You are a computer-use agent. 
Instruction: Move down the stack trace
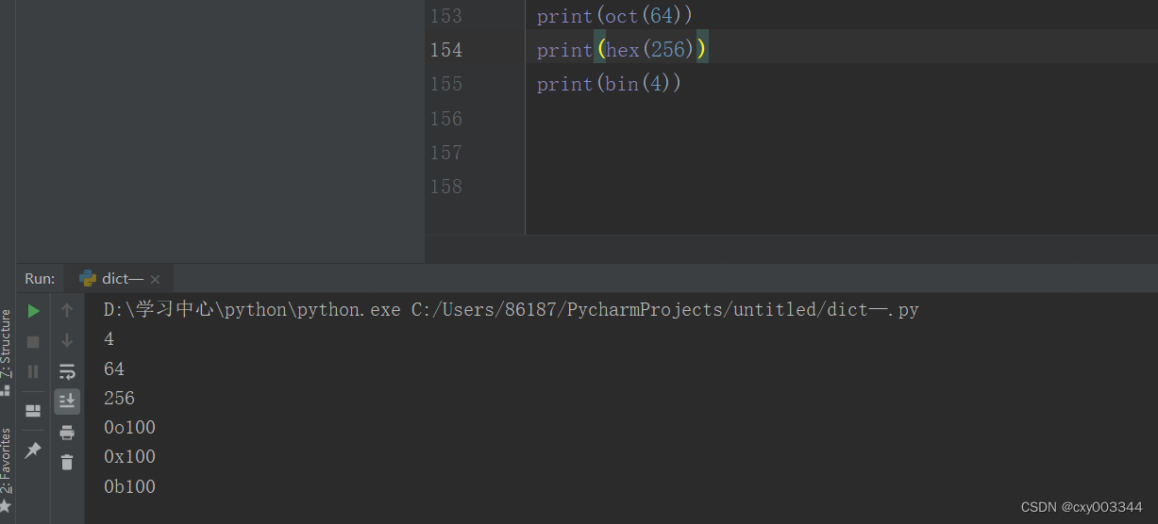coord(67,341)
